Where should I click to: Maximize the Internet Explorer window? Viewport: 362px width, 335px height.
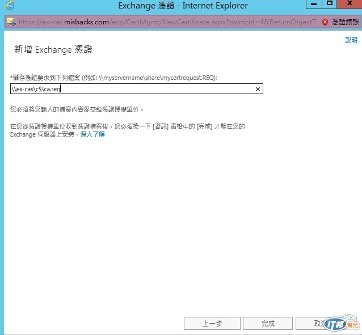(330, 4)
